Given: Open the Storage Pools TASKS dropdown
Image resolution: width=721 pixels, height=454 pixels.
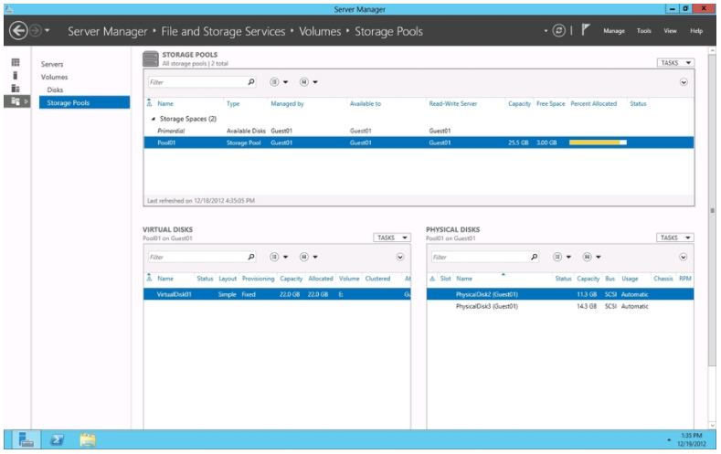Looking at the screenshot, I should click(x=675, y=63).
